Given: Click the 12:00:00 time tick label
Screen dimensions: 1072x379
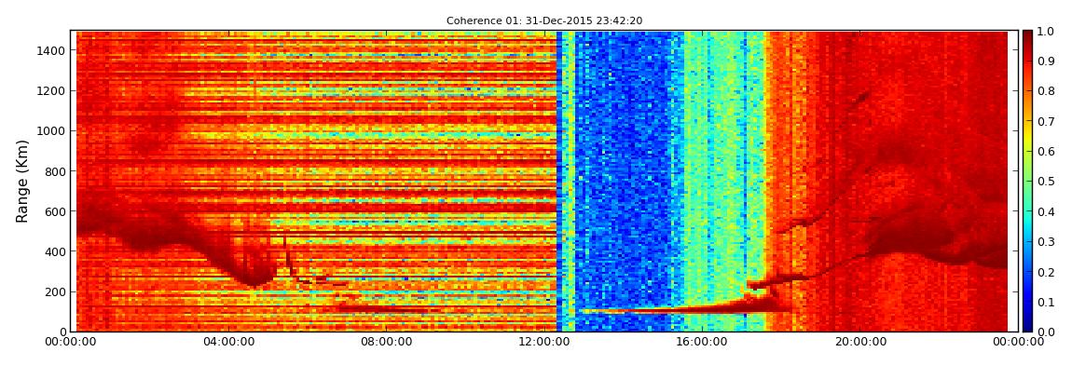Looking at the screenshot, I should coord(546,342).
